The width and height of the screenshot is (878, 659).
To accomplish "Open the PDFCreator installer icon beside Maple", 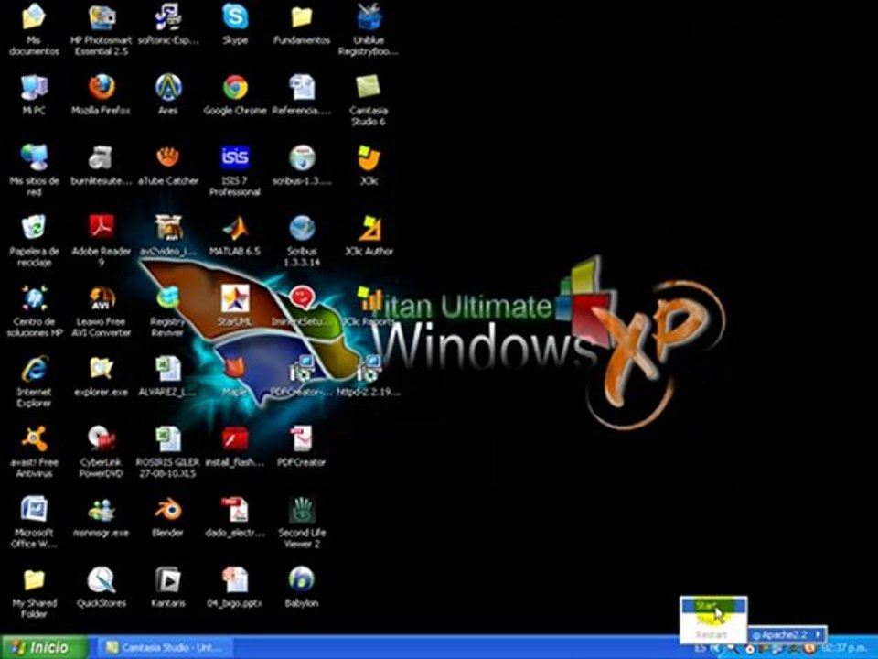I will [302, 376].
